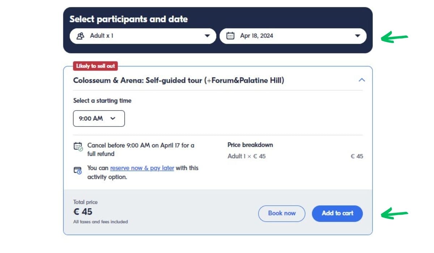This screenshot has width=434, height=253.
Task: Follow the reserve now & pay later link
Action: point(142,168)
